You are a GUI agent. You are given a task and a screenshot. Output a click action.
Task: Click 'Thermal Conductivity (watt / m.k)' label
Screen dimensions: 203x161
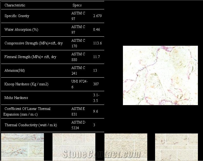pos(31,125)
